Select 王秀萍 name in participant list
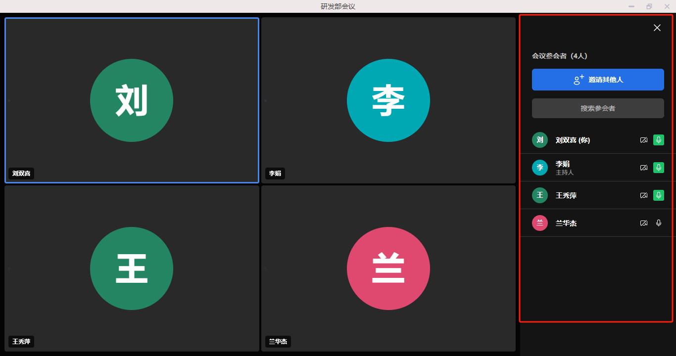Screen dimensions: 676x356 click(x=566, y=195)
